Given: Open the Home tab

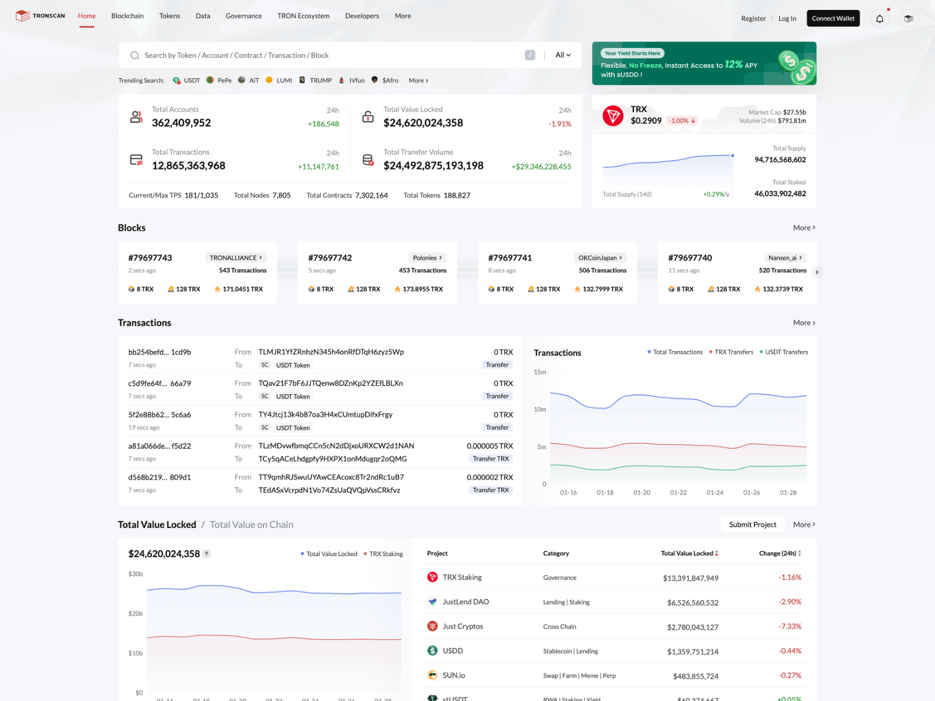Looking at the screenshot, I should (x=86, y=16).
